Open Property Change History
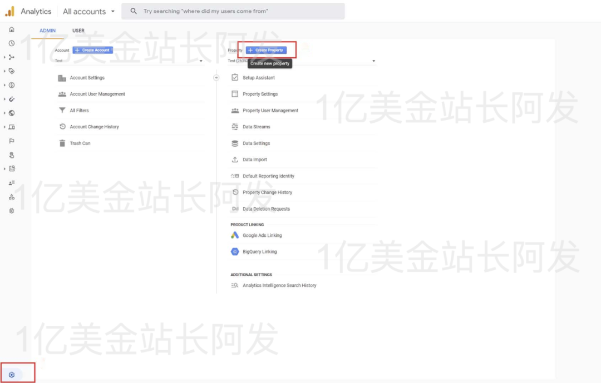The width and height of the screenshot is (601, 383). click(267, 192)
